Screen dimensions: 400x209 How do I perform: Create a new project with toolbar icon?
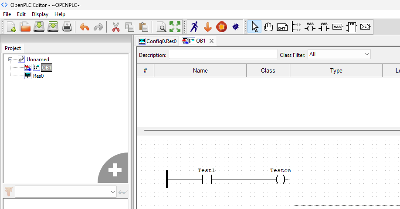point(11,27)
